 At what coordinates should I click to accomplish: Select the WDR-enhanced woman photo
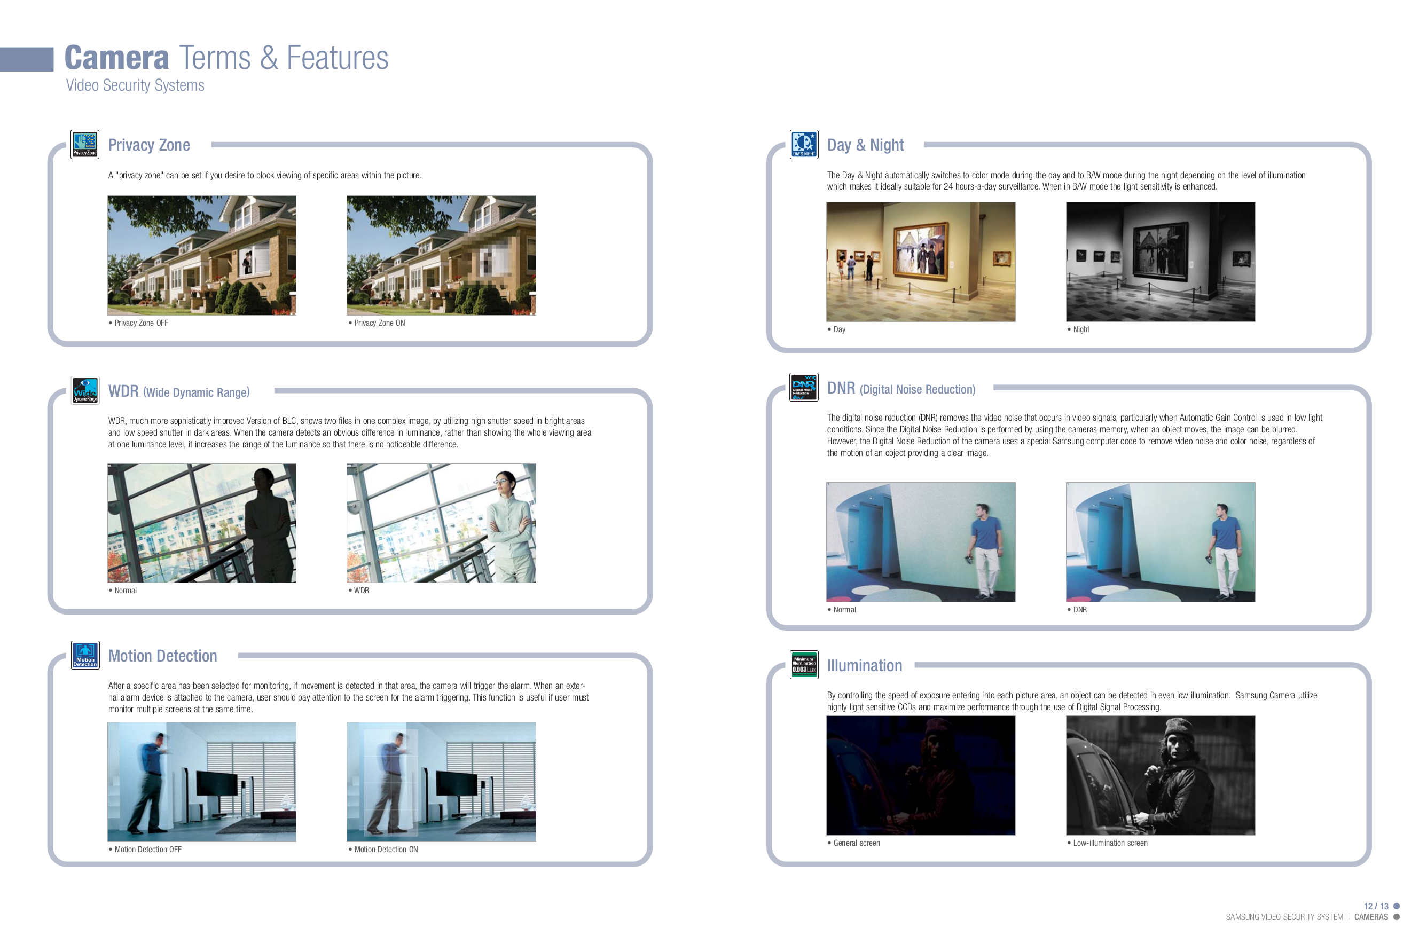pyautogui.click(x=441, y=523)
